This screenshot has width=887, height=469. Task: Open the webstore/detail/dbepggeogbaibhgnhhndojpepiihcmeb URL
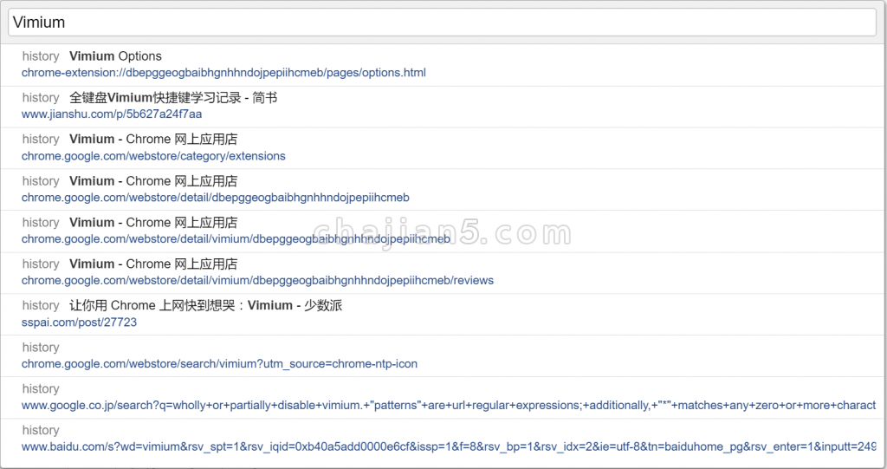(216, 198)
